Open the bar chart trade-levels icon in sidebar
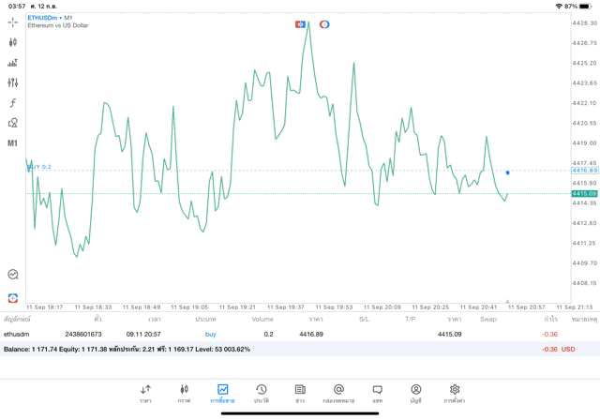 (x=12, y=63)
